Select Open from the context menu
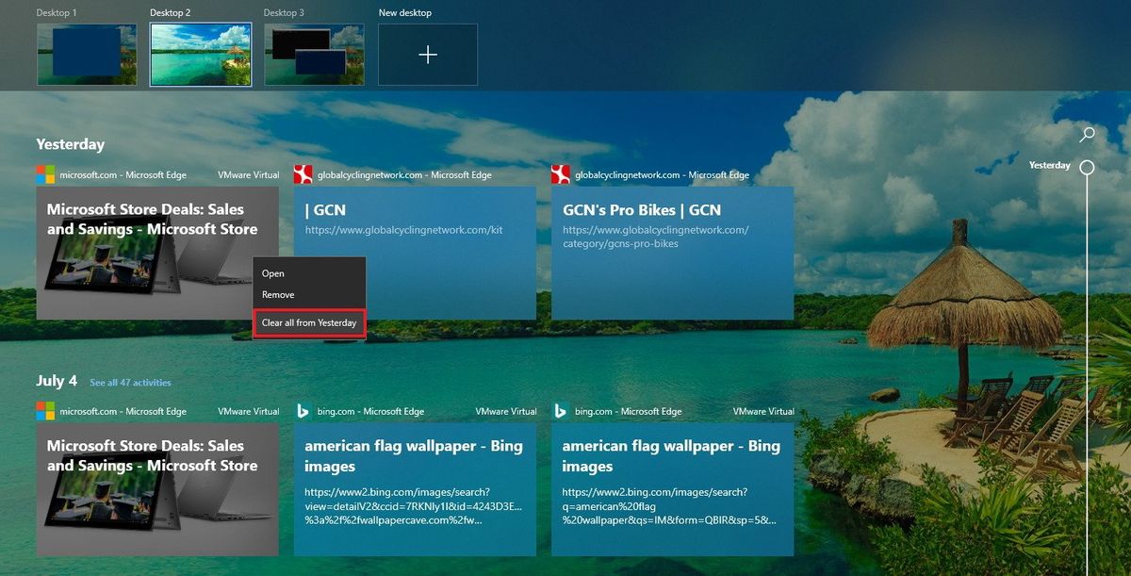 (309, 273)
